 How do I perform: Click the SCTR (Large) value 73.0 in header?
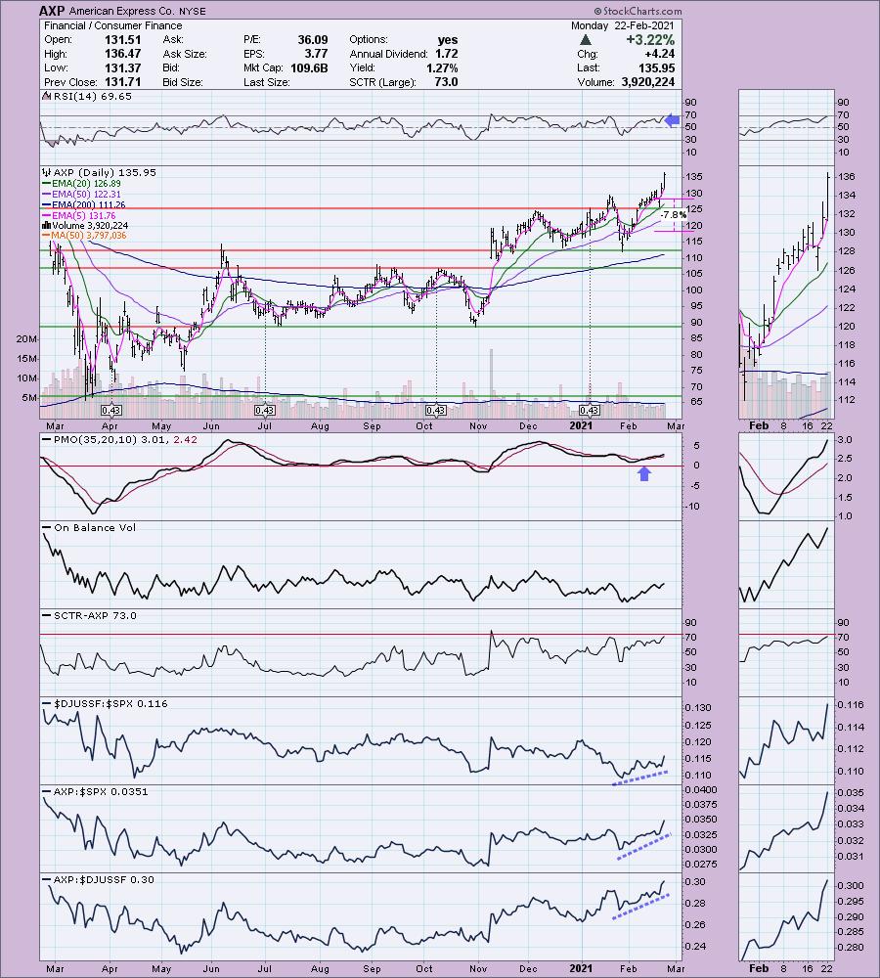[446, 82]
